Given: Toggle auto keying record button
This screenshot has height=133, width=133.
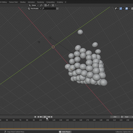Looking at the screenshot, I should 35,117.
